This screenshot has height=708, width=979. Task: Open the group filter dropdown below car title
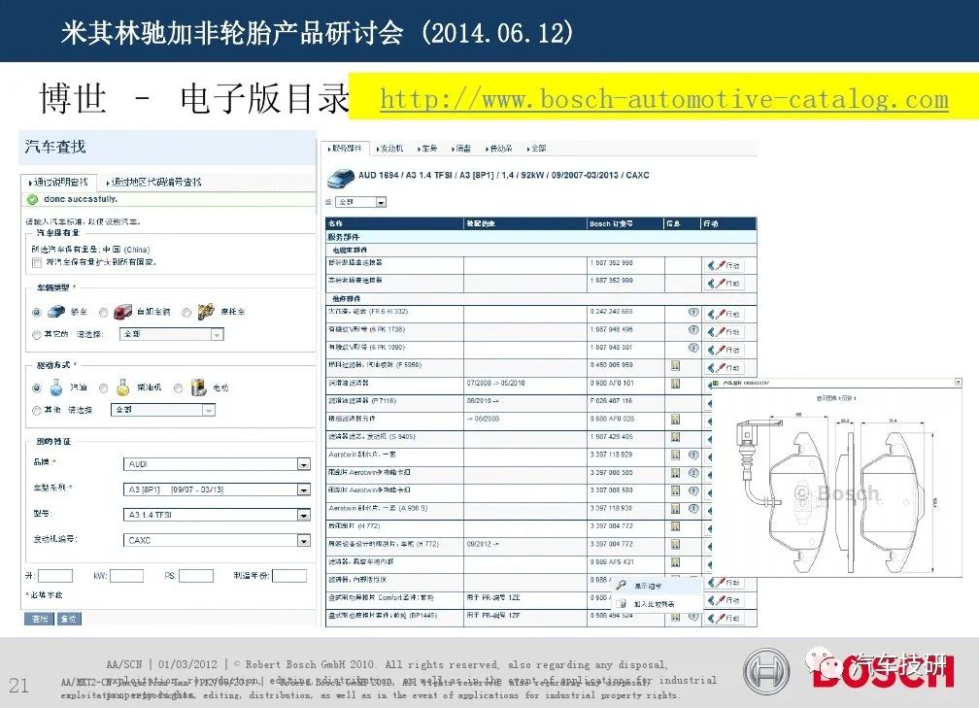361,202
